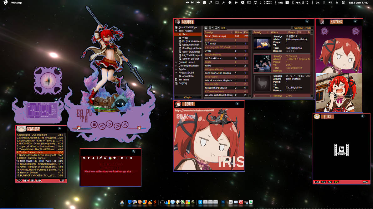Stop playback in the main player
This screenshot has height=209, width=373.
[x=94, y=124]
